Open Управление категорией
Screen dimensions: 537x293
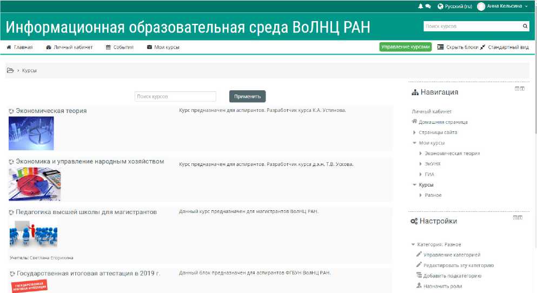coord(452,255)
